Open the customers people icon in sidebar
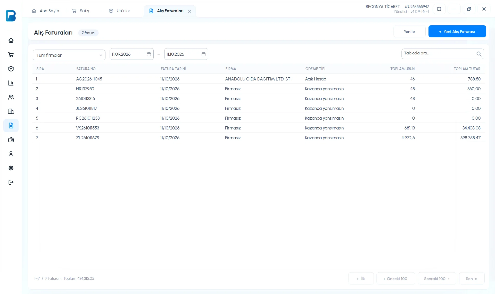 point(11,97)
